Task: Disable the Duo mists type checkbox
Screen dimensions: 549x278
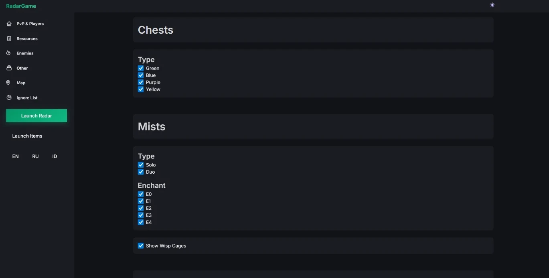Action: click(x=141, y=172)
